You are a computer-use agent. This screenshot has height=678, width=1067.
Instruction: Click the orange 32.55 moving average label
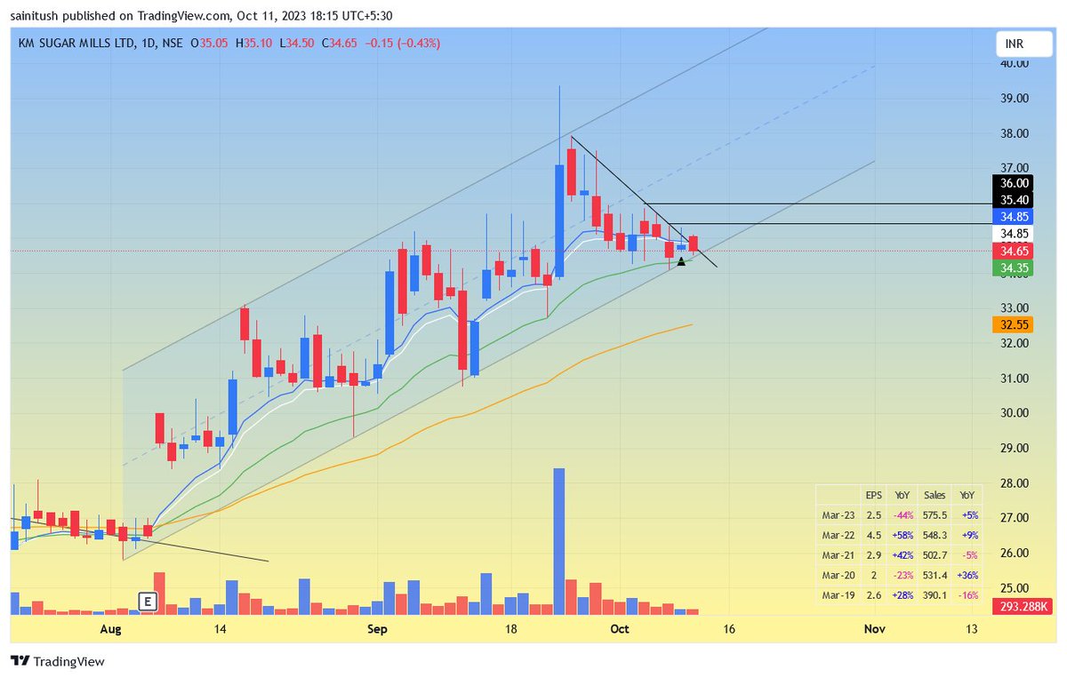[x=1013, y=325]
